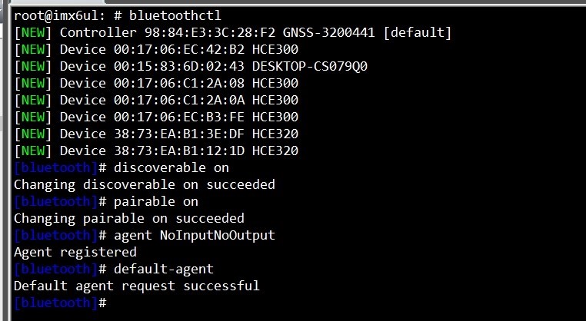The width and height of the screenshot is (586, 321).
Task: Click the "discoverable on" command text
Action: pyautogui.click(x=171, y=167)
